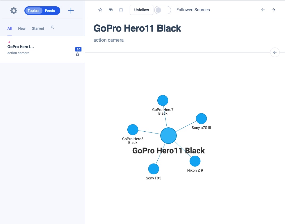
Task: Star the GoPro Hero11 Black topic in toolbar
Action: [x=100, y=10]
